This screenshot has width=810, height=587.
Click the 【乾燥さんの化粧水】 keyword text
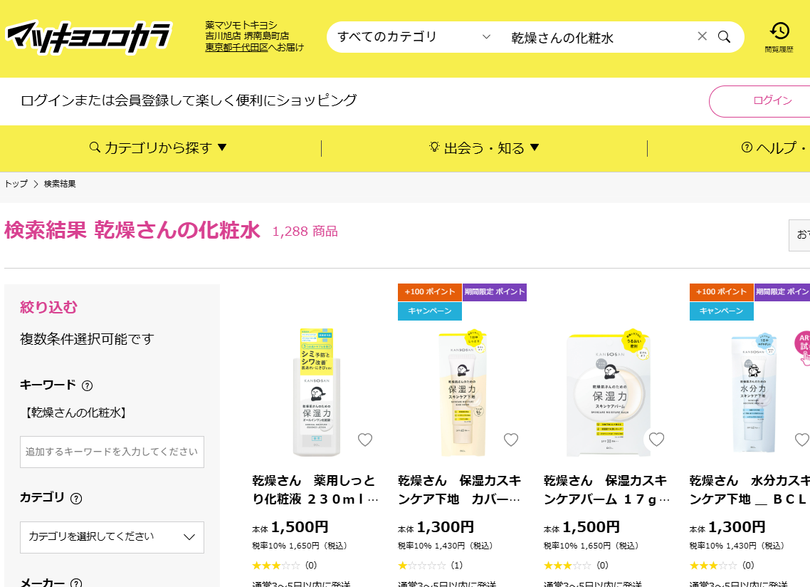[x=75, y=412]
